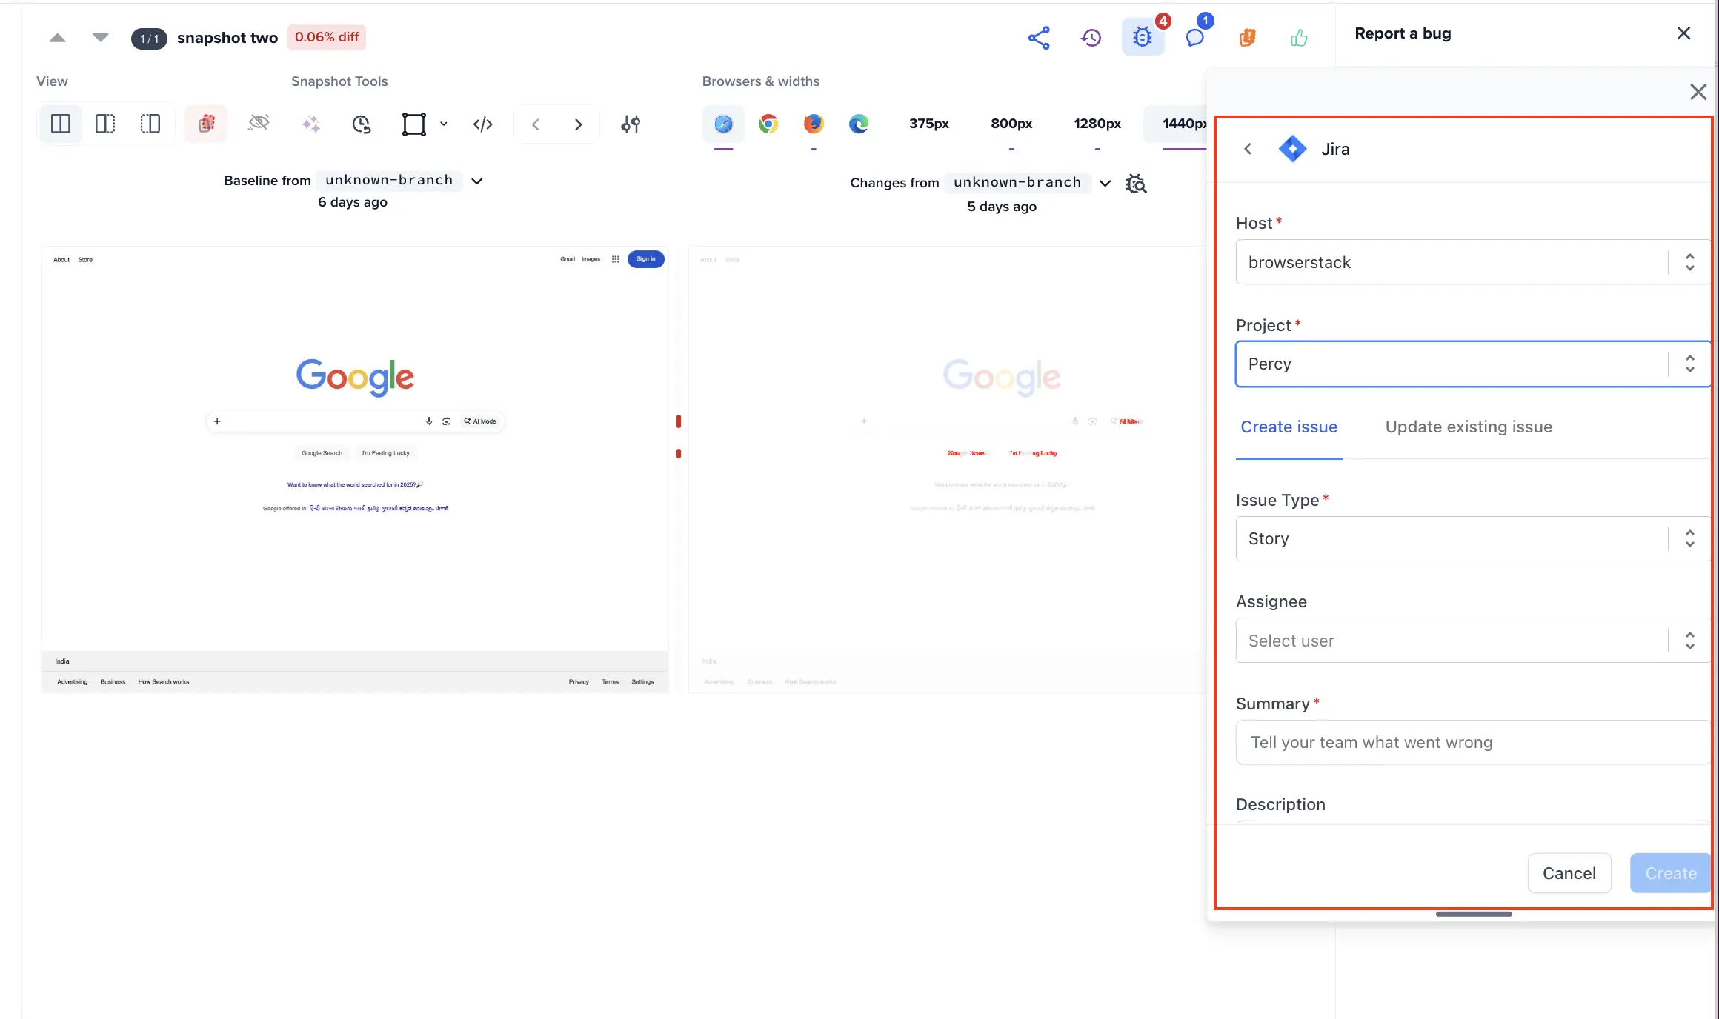Open the Changes from branch dropdown

[x=1105, y=183]
